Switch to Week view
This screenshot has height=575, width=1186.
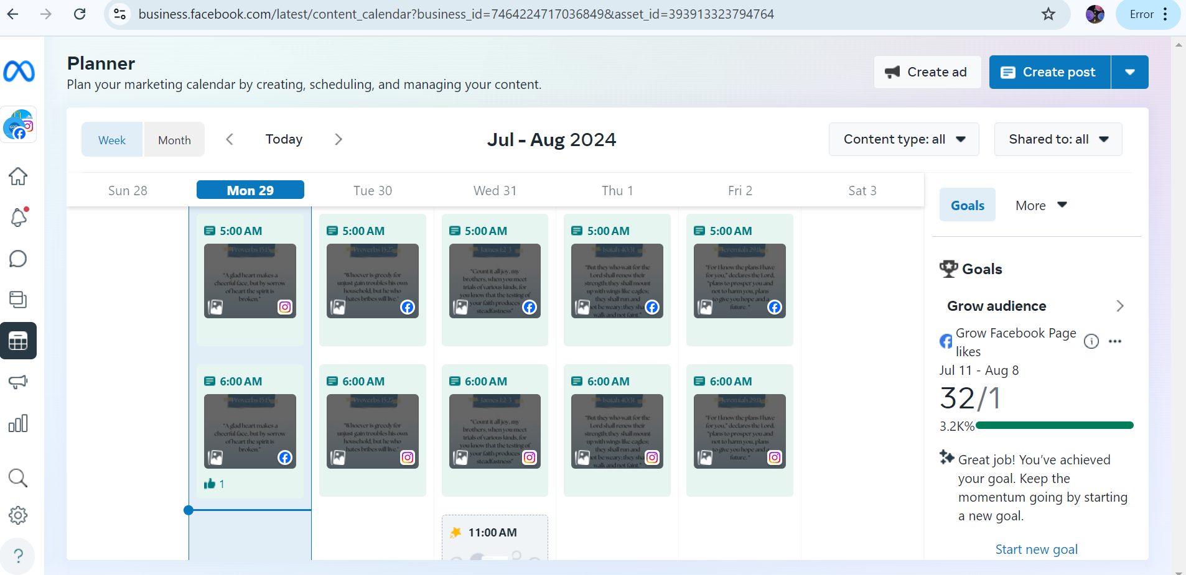[x=112, y=140]
